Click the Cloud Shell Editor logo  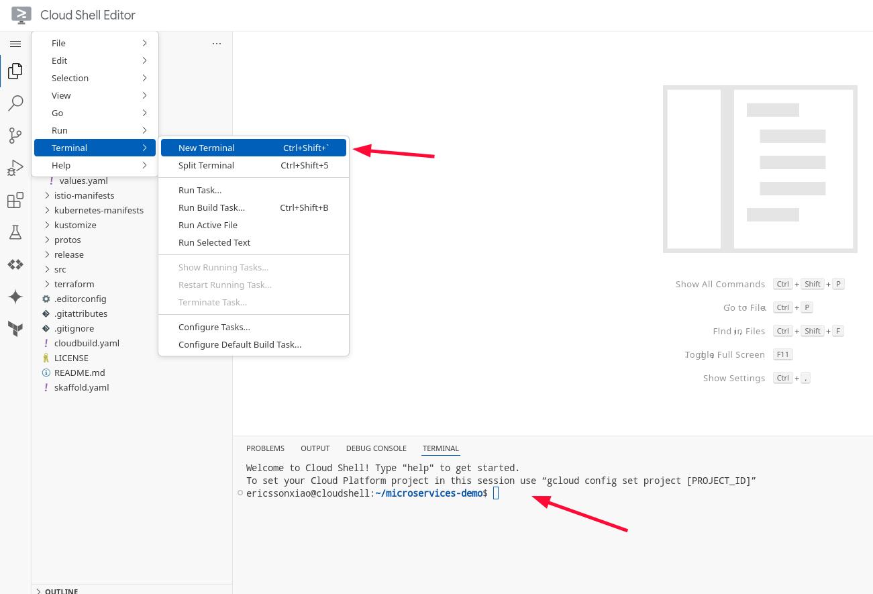(21, 15)
